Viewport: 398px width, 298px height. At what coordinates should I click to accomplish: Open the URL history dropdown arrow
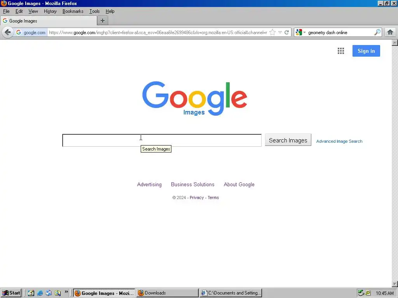tap(280, 33)
